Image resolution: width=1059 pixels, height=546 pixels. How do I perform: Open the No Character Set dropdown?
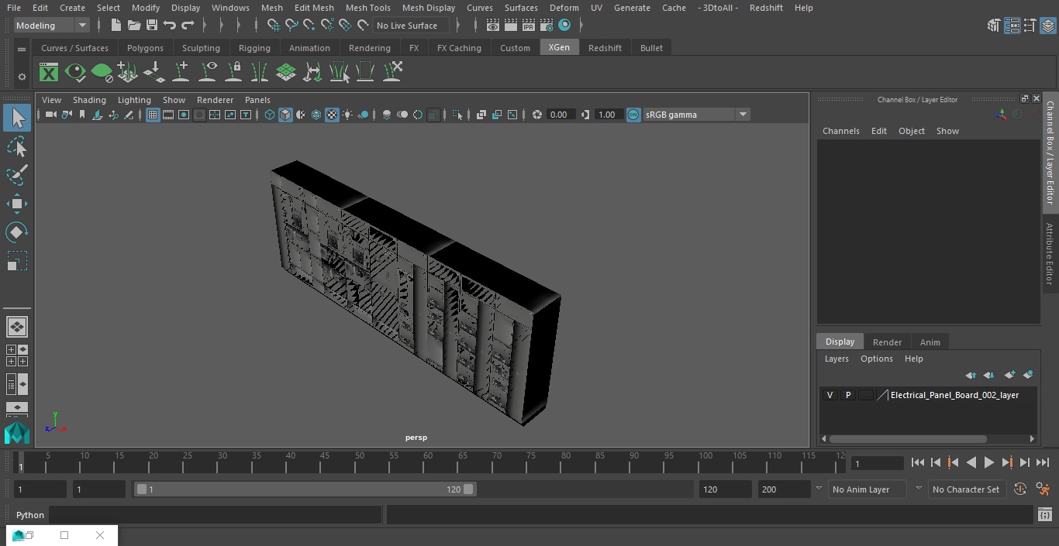point(968,489)
